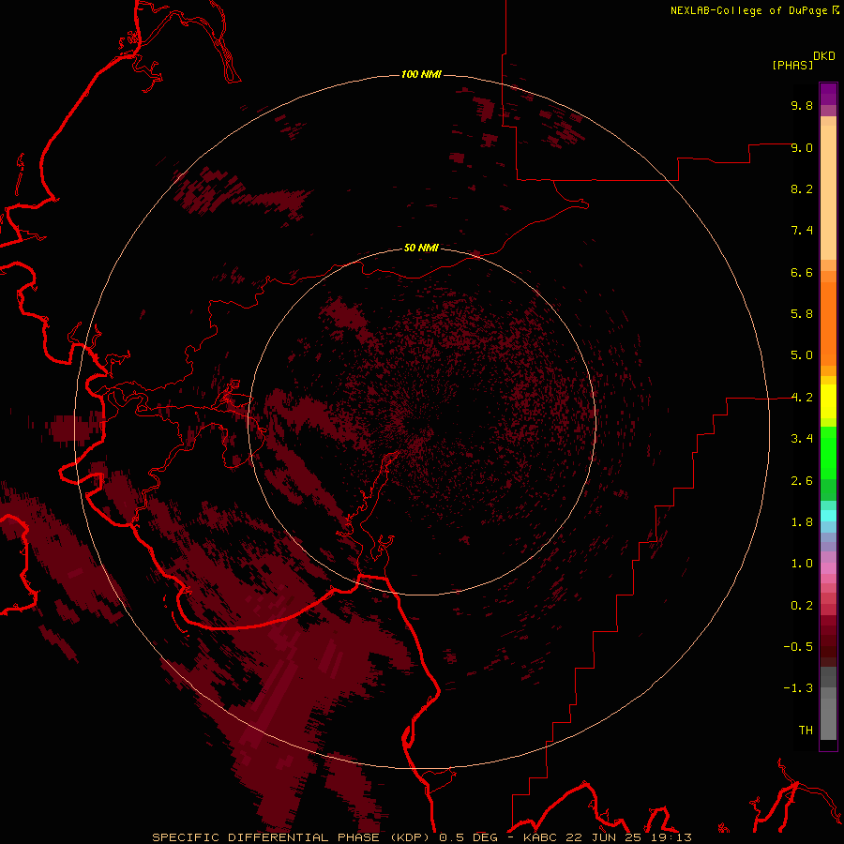Screen dimensions: 844x844
Task: Click the 1.8 value on the legend
Action: coord(802,522)
